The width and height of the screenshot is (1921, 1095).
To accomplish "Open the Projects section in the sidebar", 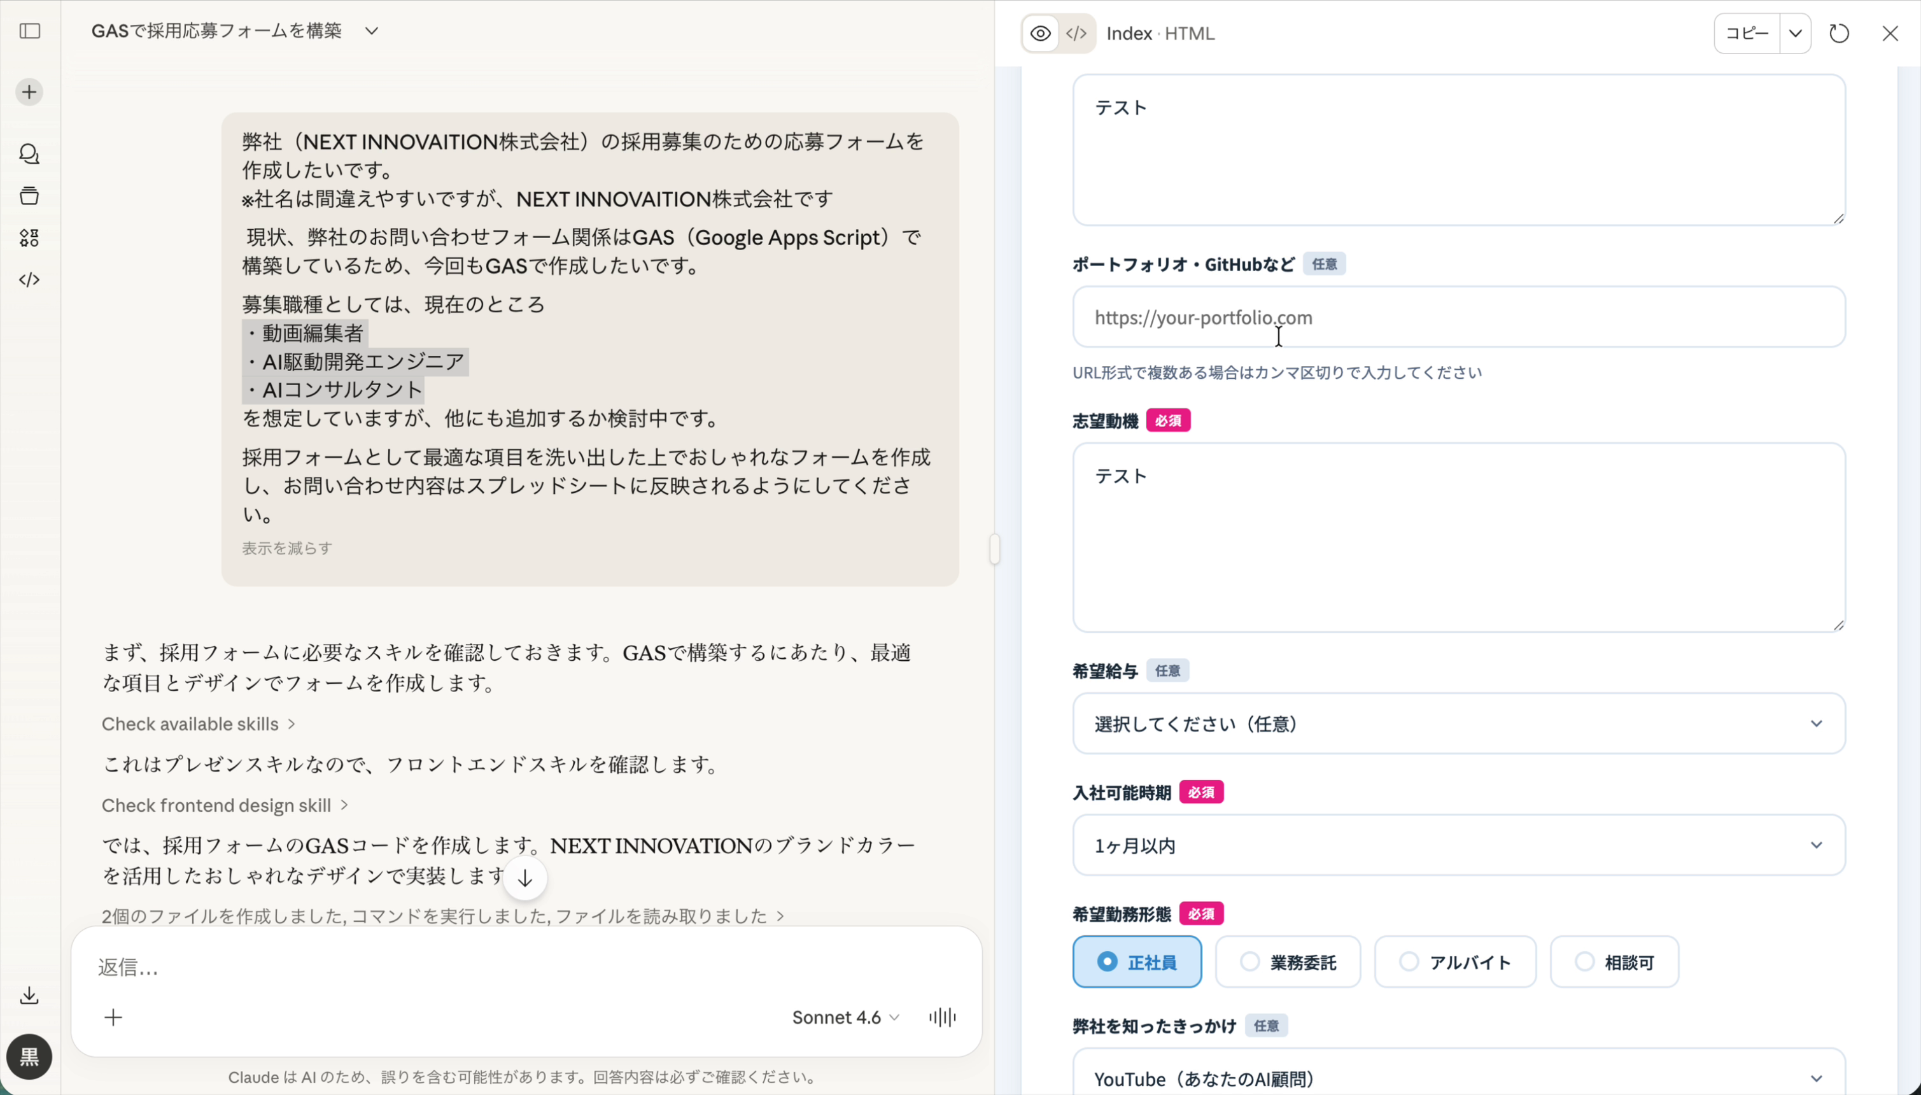I will [x=29, y=195].
